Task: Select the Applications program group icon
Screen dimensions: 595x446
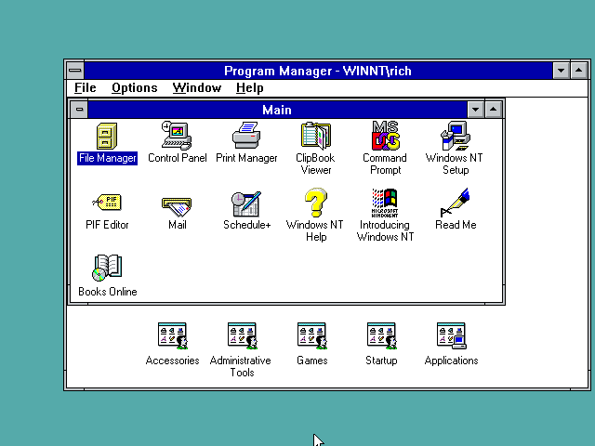Action: [x=451, y=335]
